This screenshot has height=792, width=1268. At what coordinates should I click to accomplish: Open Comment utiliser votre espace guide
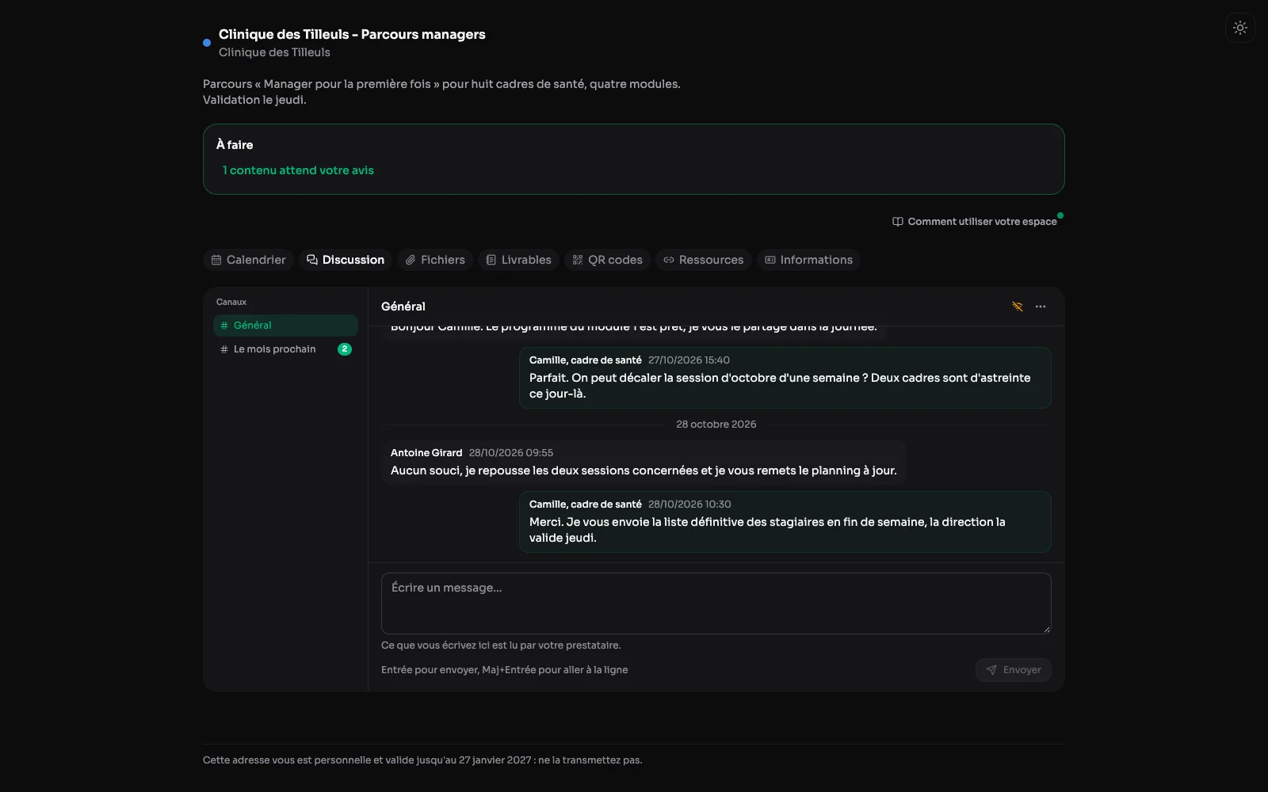coord(975,222)
